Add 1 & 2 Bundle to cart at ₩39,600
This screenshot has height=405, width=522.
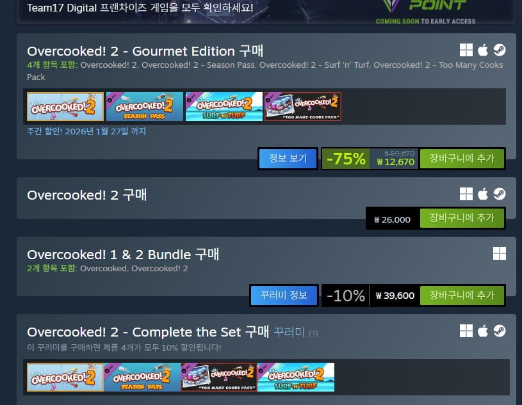(x=462, y=295)
